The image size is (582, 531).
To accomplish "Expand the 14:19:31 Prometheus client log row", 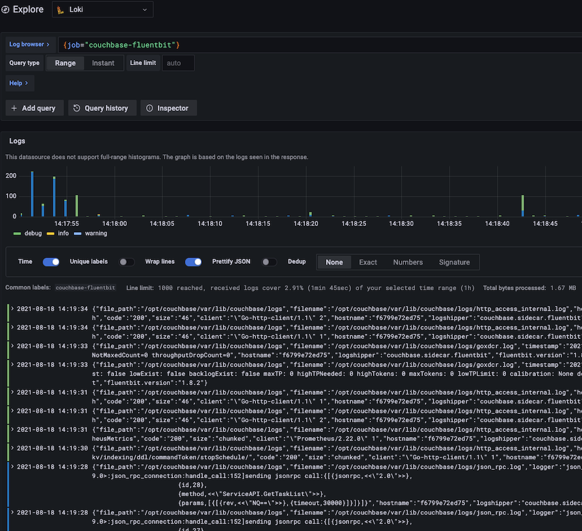I will 12,429.
